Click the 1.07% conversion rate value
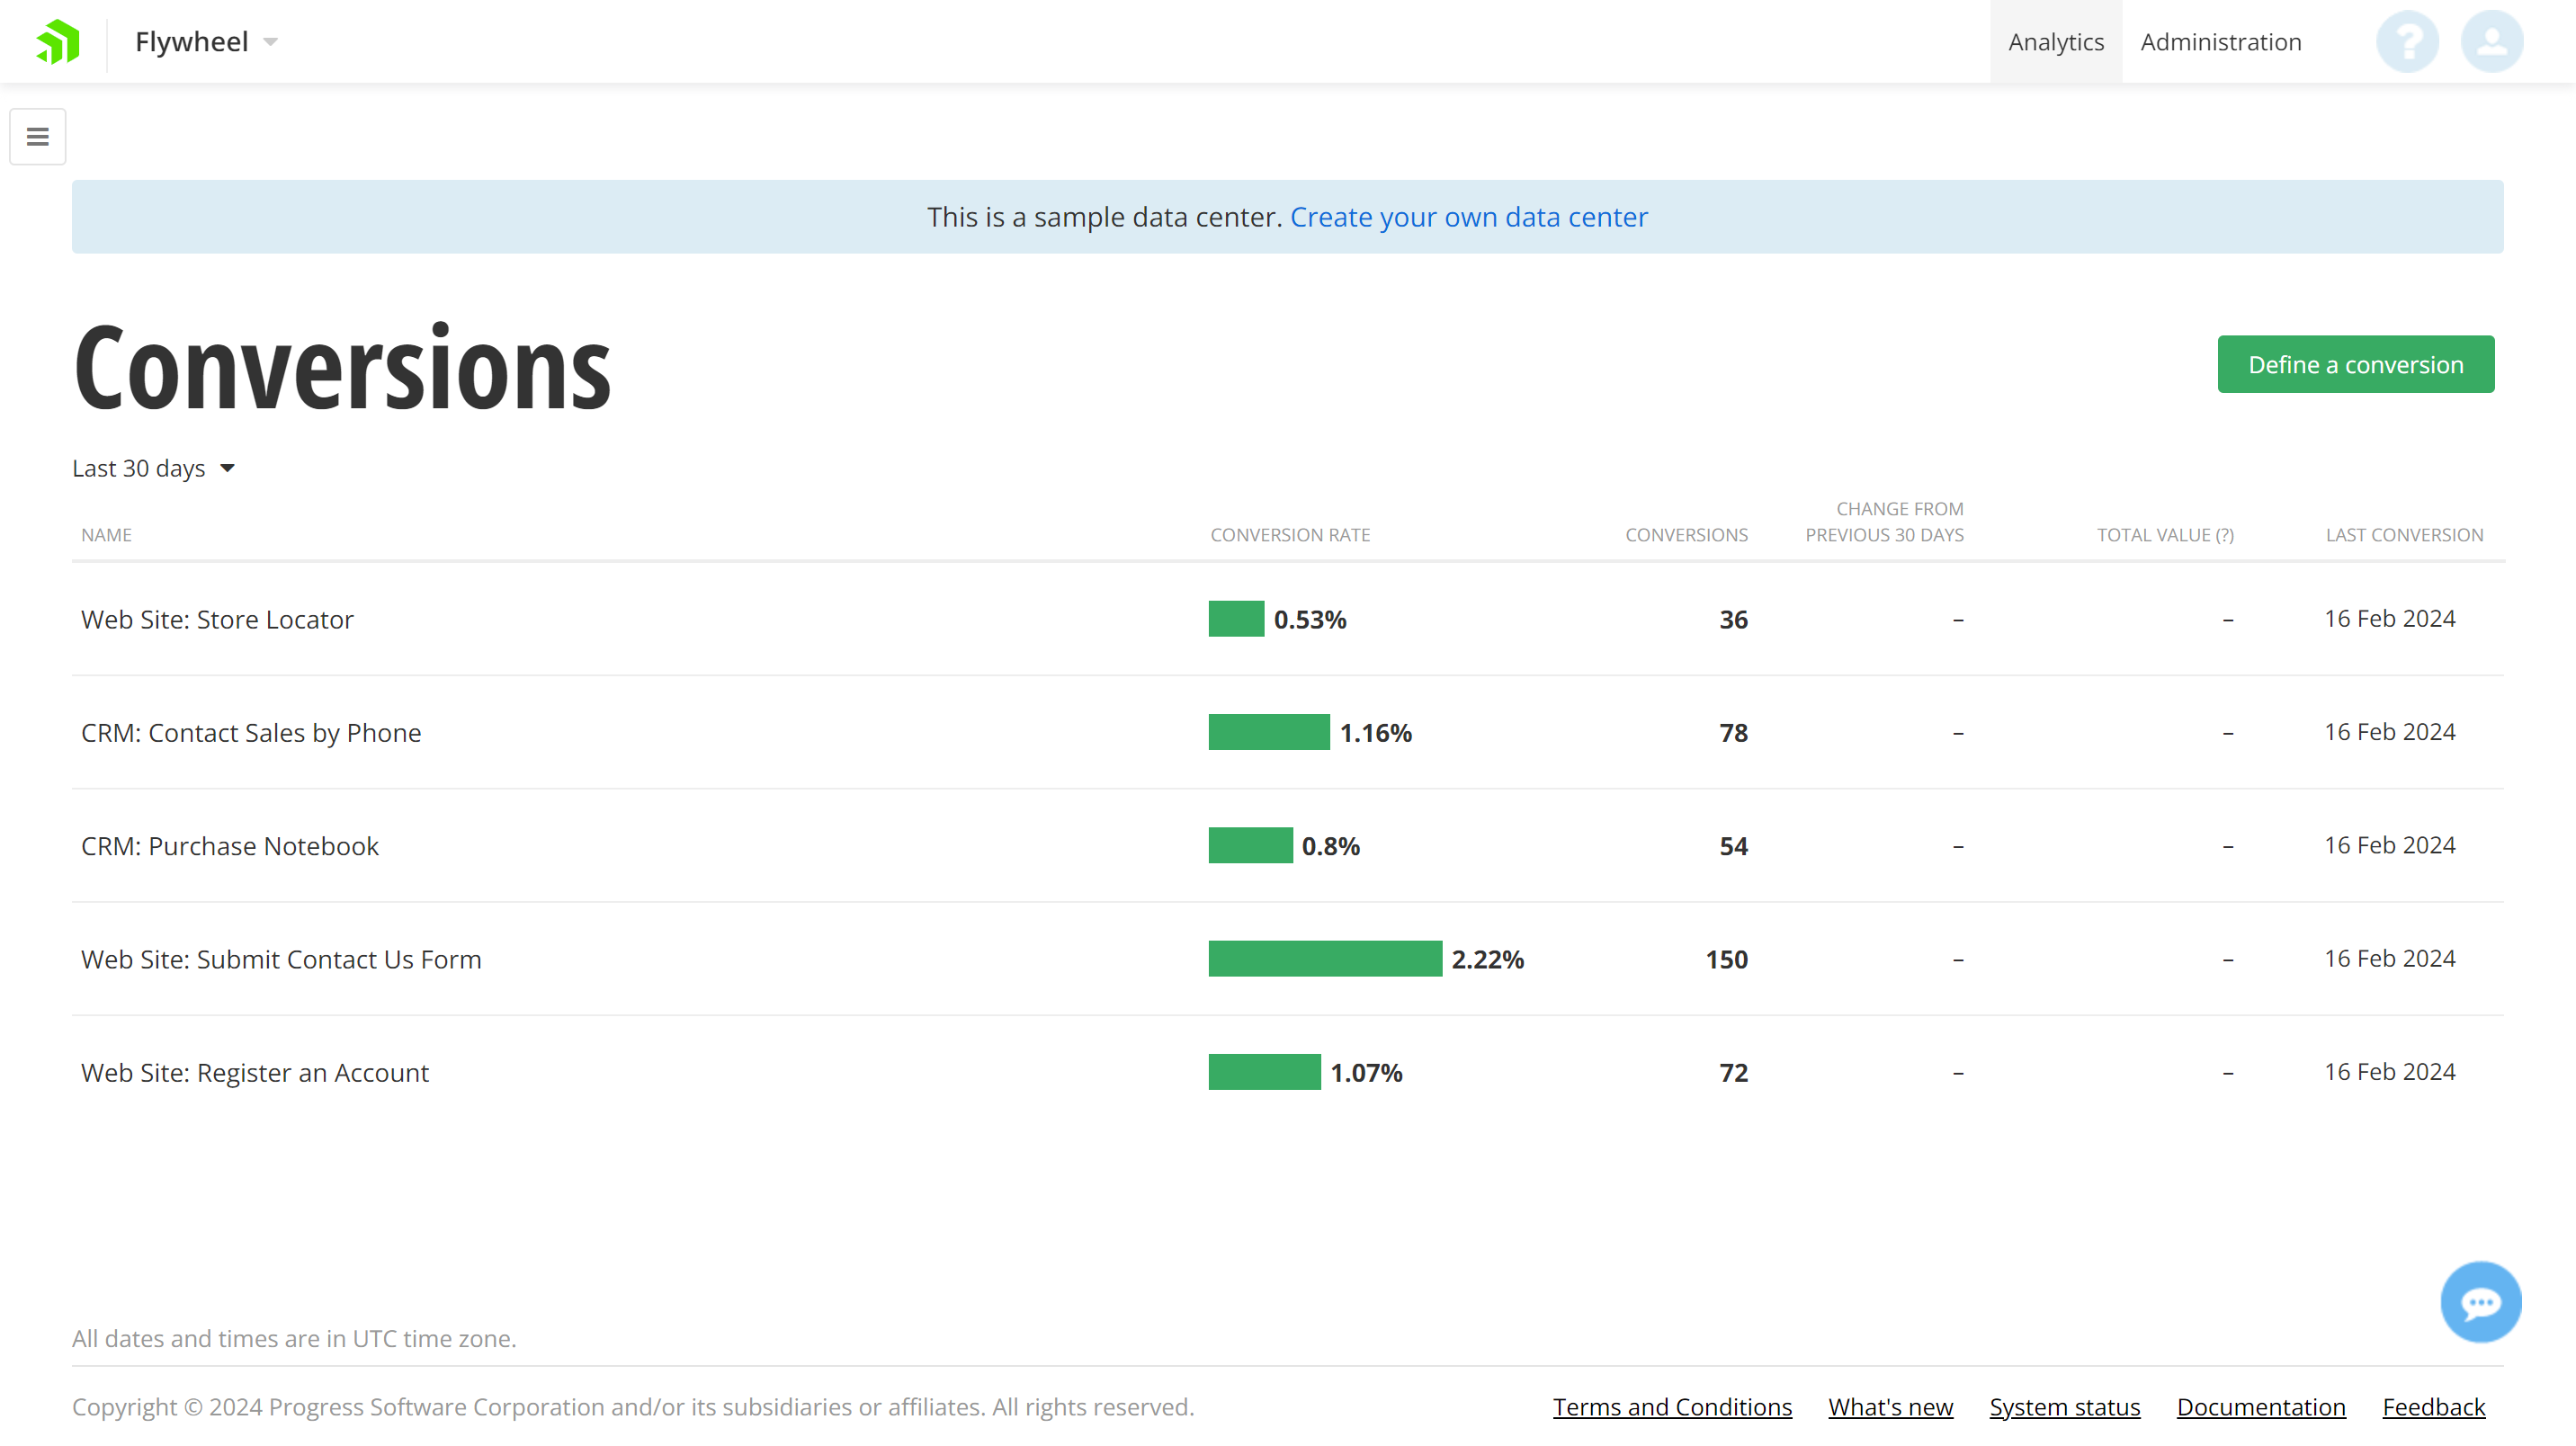The width and height of the screenshot is (2576, 1446). (1366, 1072)
